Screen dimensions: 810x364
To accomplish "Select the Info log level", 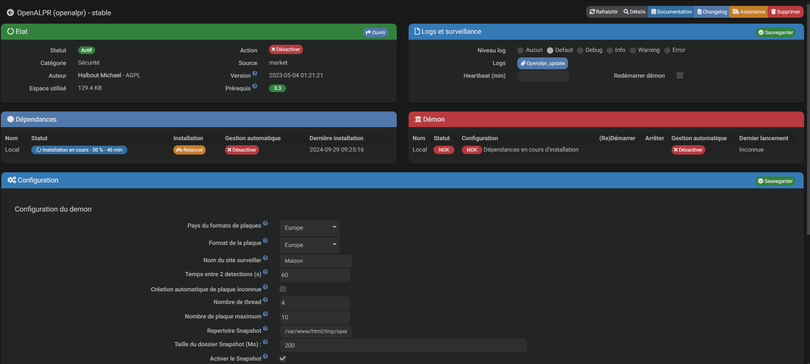I will pyautogui.click(x=610, y=50).
